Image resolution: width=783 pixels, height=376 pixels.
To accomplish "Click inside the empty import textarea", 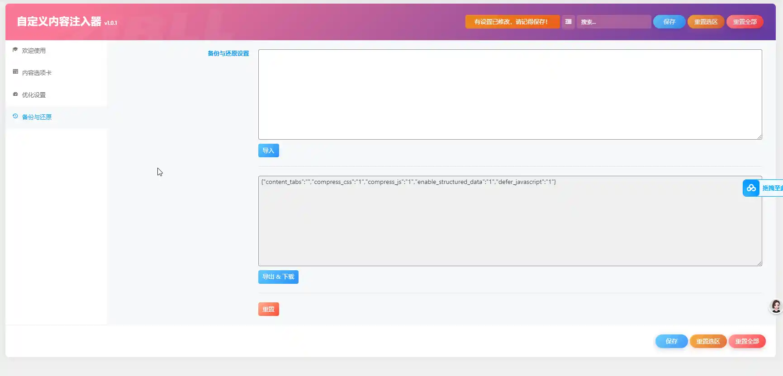I will coord(510,94).
